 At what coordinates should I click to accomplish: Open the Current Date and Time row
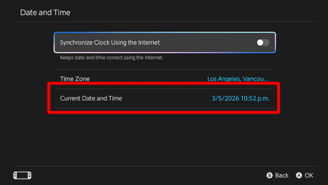pos(164,98)
